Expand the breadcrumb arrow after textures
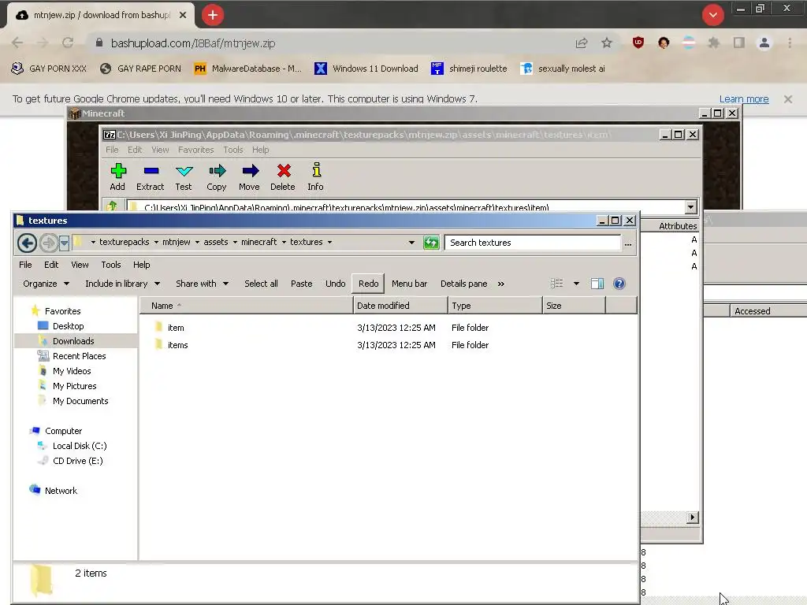Viewport: 807px width, 605px height. pyautogui.click(x=330, y=242)
